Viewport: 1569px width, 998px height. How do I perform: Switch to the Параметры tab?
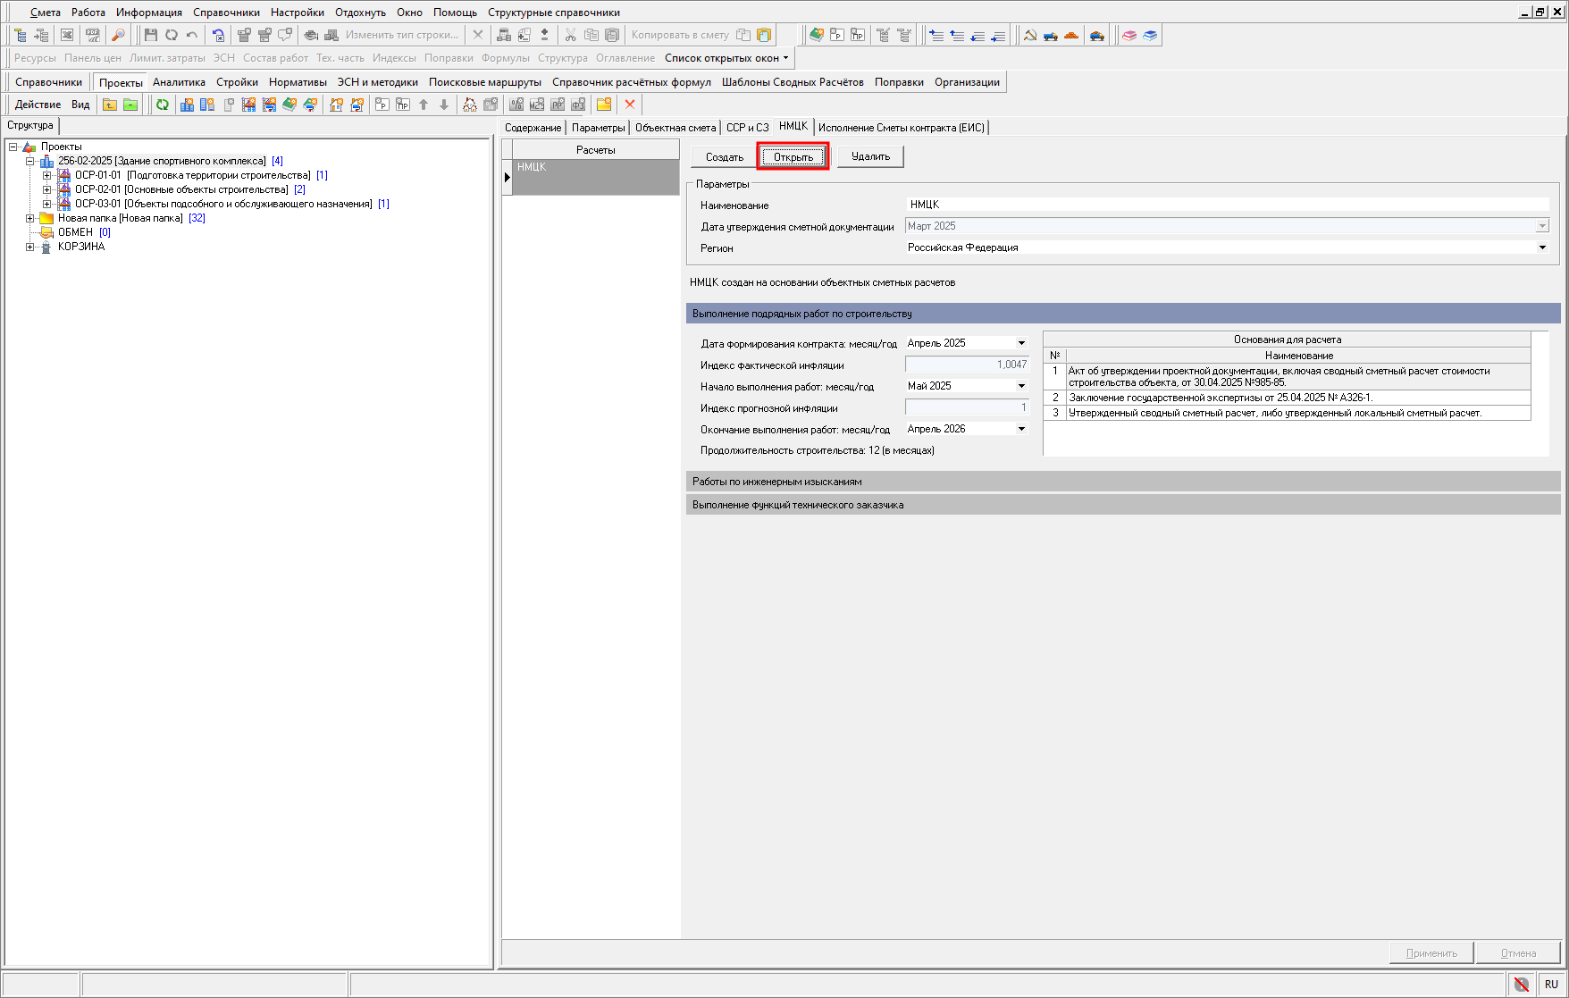click(x=598, y=128)
